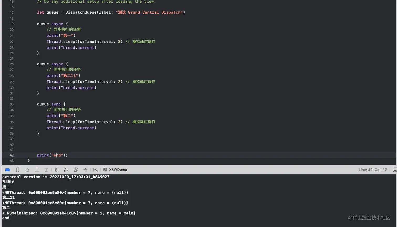
Task: Click line number 42 in gutter
Action: (12, 155)
